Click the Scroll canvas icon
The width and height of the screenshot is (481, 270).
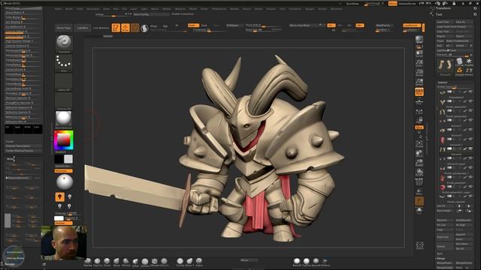click(x=419, y=54)
